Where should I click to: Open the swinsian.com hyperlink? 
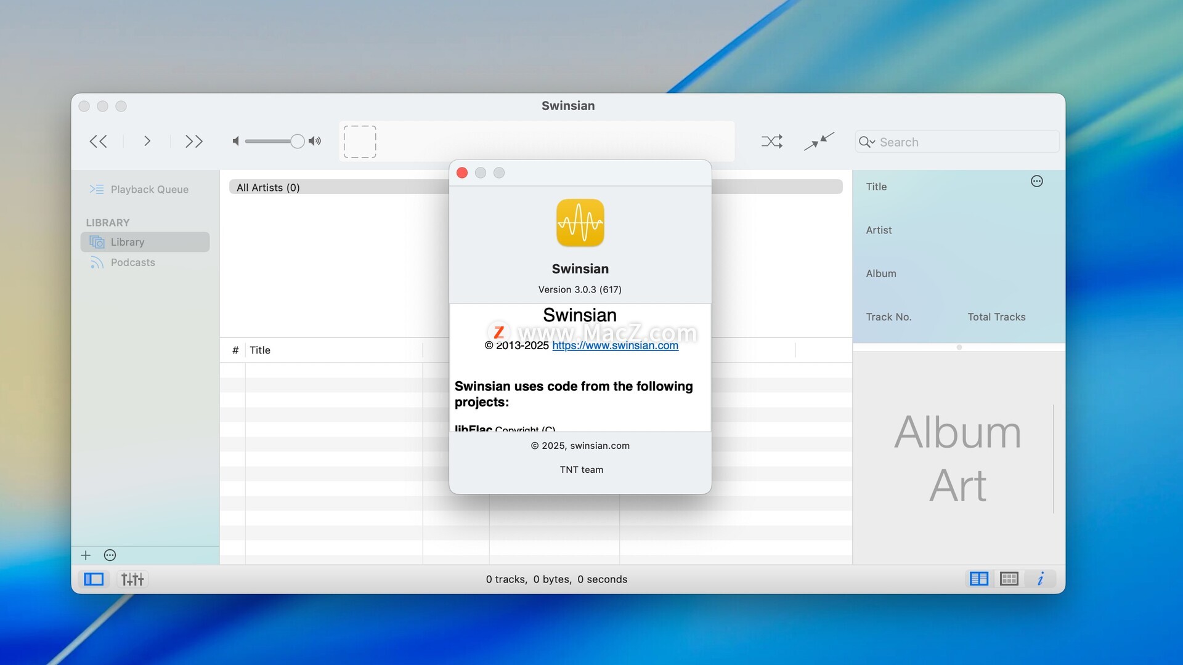pyautogui.click(x=615, y=345)
